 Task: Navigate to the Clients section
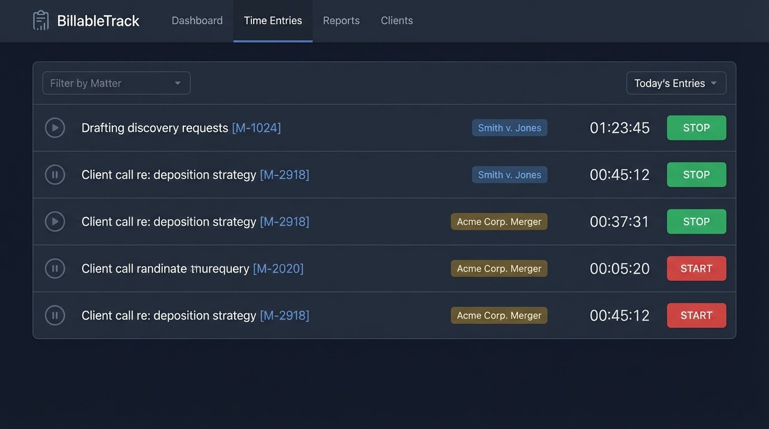(x=397, y=20)
